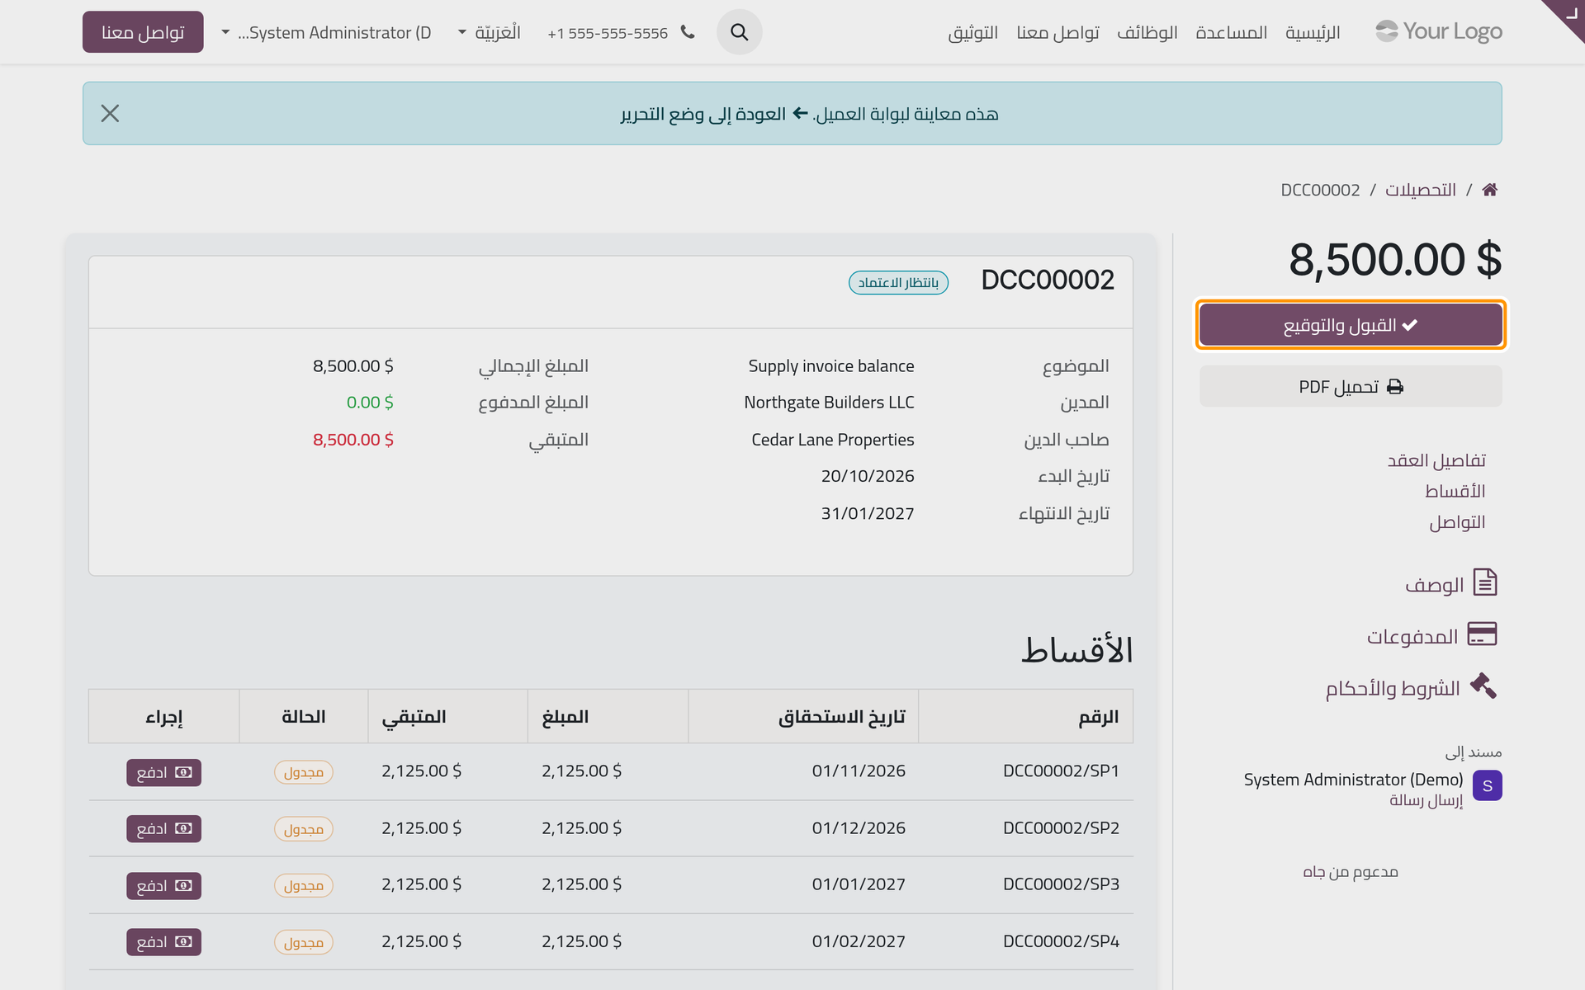Click إرسال رسالة send message link

tap(1426, 800)
